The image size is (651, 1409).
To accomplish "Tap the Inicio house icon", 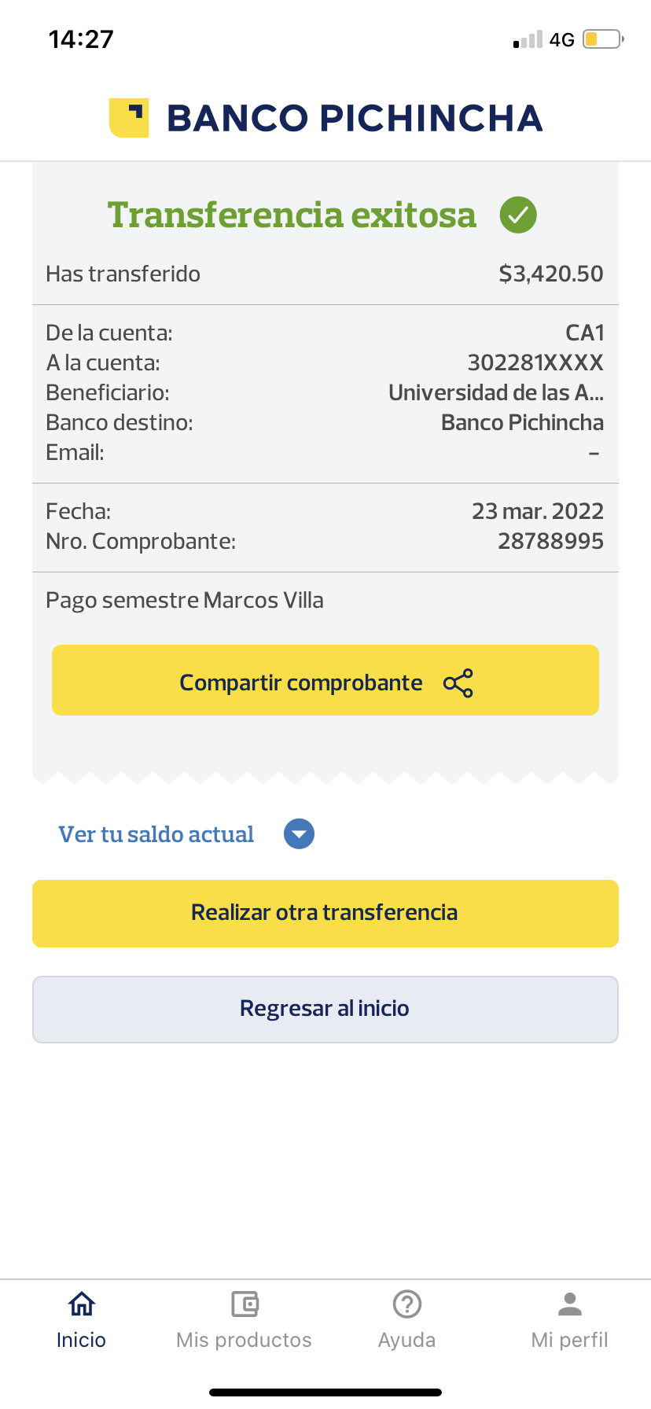I will click(82, 1304).
